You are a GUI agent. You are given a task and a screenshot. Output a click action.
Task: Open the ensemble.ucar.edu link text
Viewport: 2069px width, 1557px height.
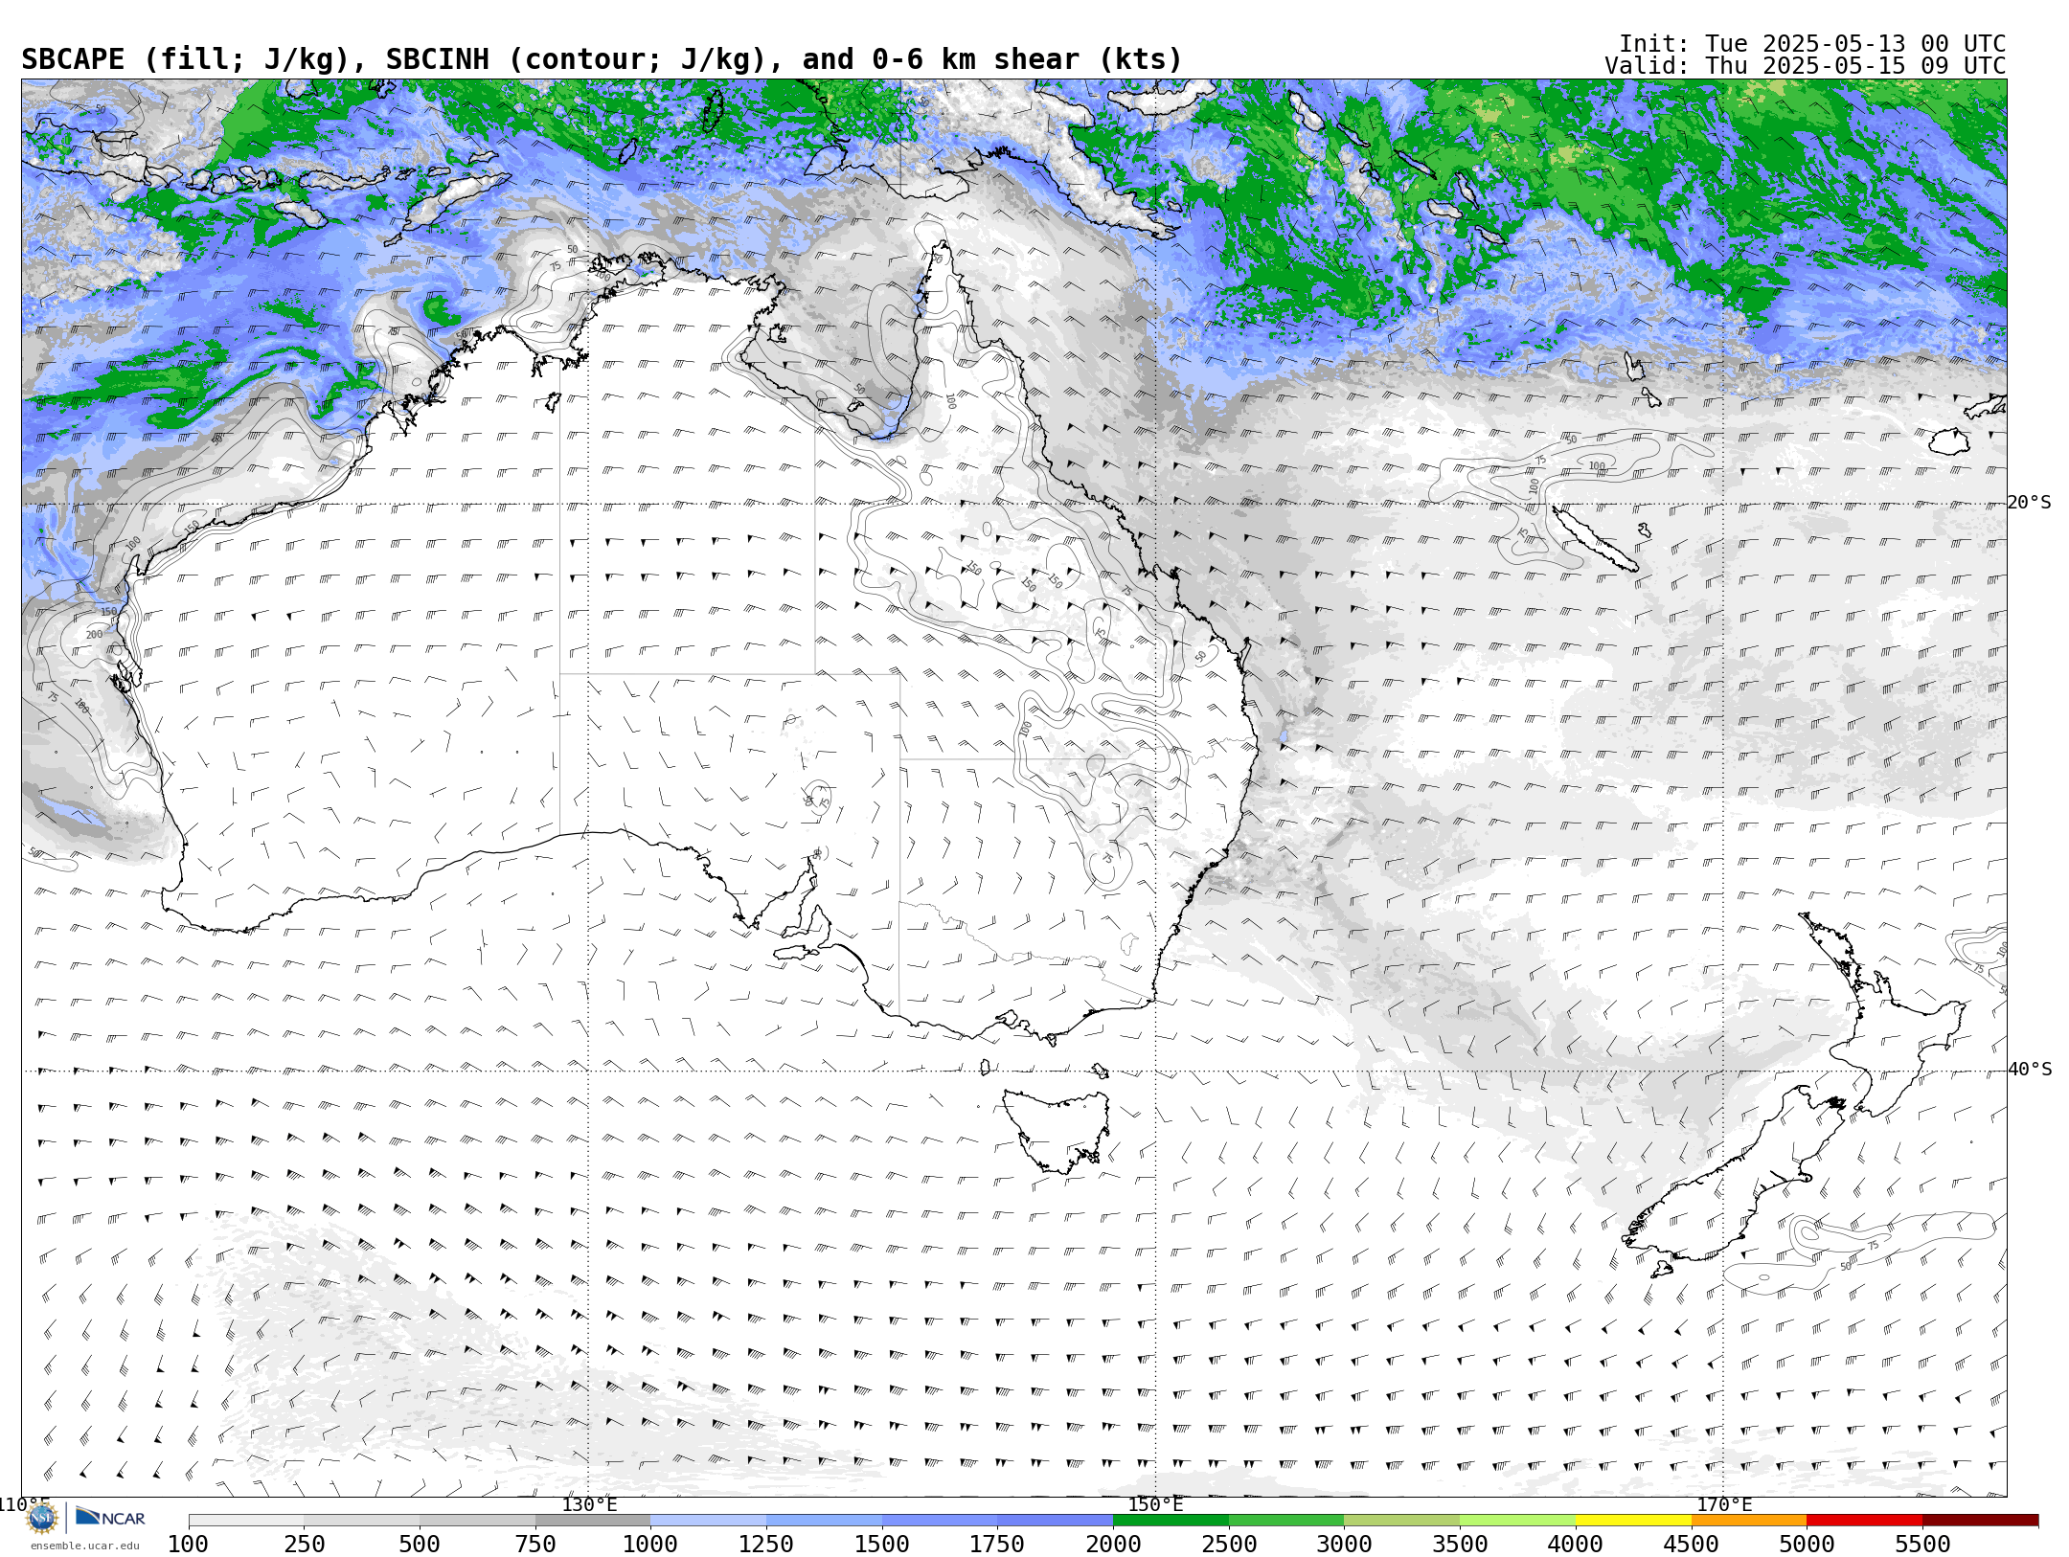(84, 1546)
